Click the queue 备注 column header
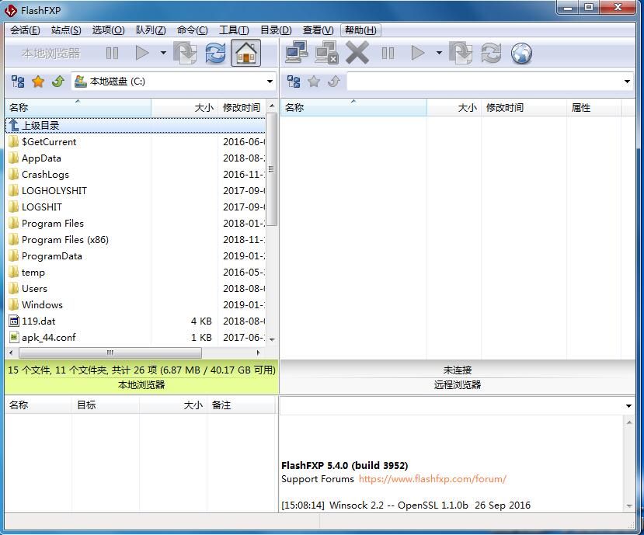Image resolution: width=644 pixels, height=535 pixels. [x=241, y=405]
